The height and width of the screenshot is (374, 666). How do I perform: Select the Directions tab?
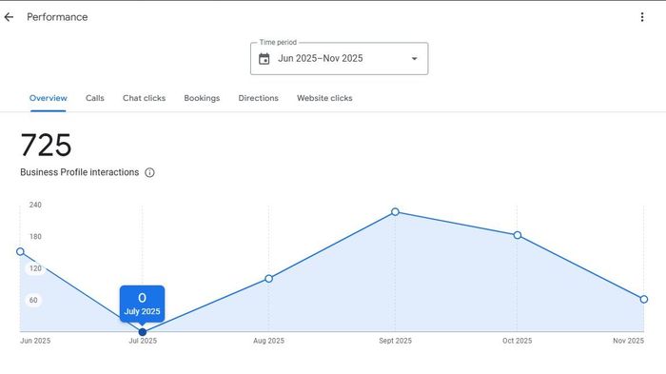(x=258, y=98)
